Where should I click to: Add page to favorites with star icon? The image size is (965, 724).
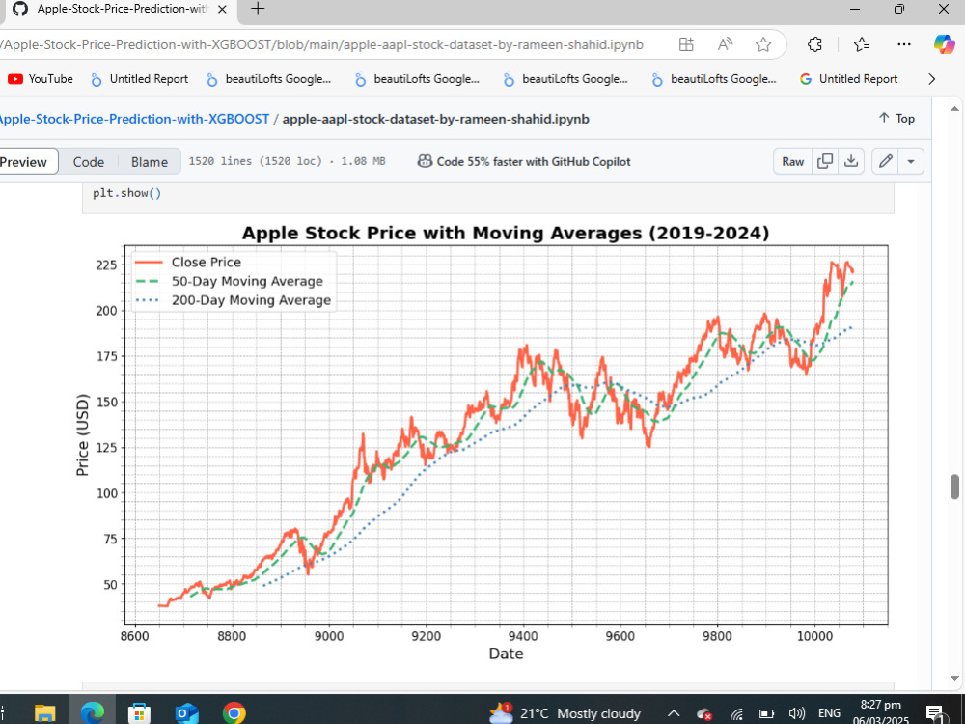coord(763,44)
